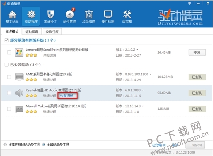The image size is (213, 156).
Task: Select the 驱动程序 gear icon
Action: [31, 15]
